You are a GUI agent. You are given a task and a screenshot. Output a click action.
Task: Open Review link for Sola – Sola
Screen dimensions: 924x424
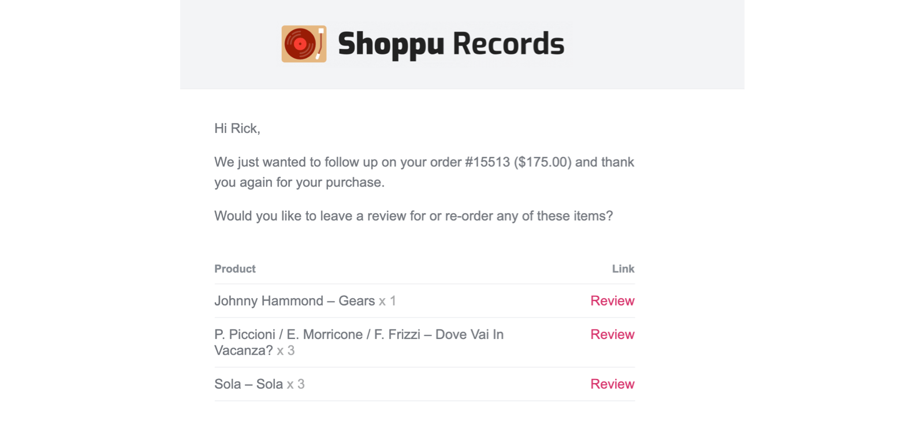click(612, 384)
